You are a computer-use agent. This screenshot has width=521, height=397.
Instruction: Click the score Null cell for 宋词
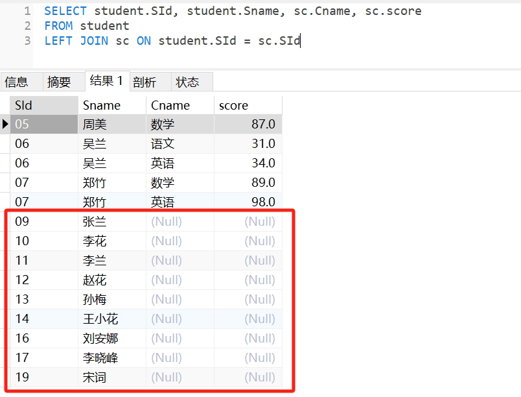click(248, 378)
